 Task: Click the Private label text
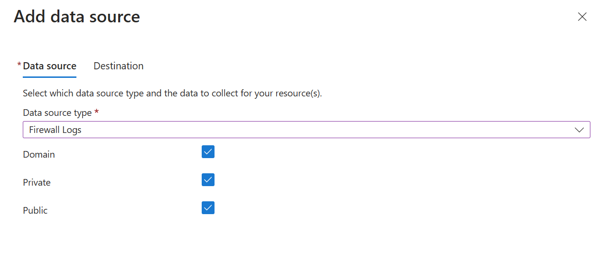[37, 182]
